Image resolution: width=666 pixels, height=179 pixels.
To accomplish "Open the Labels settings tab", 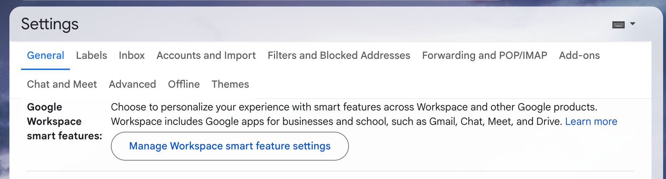I will pyautogui.click(x=91, y=55).
